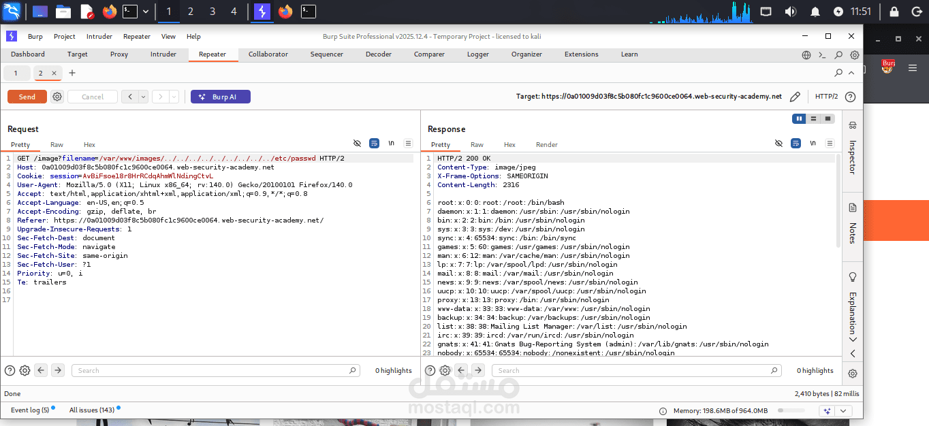Open the response pane hamburger menu
929x426 pixels.
click(830, 143)
